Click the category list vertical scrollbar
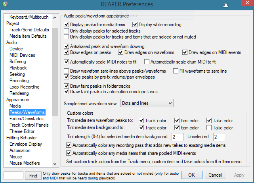This screenshot has height=183, width=254. point(55,79)
